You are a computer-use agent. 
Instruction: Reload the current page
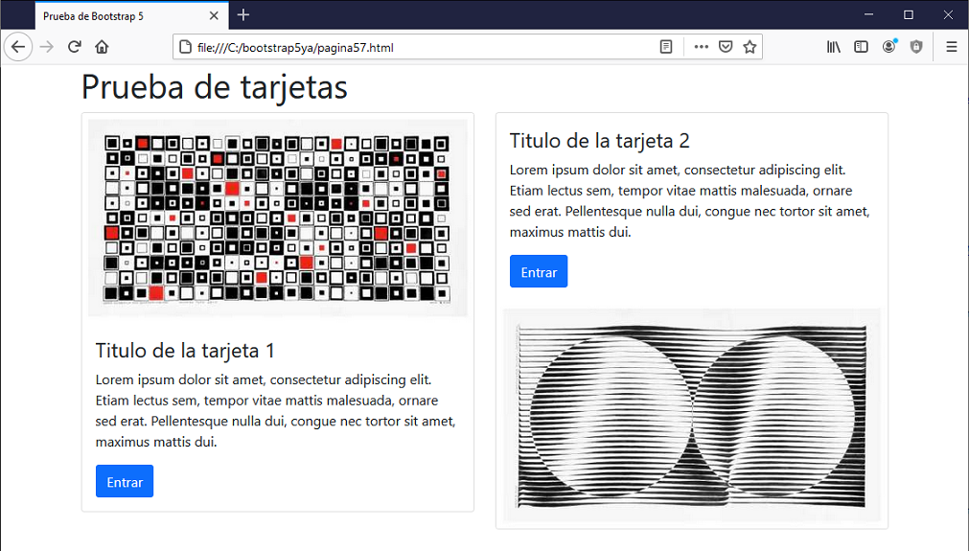pyautogui.click(x=75, y=47)
